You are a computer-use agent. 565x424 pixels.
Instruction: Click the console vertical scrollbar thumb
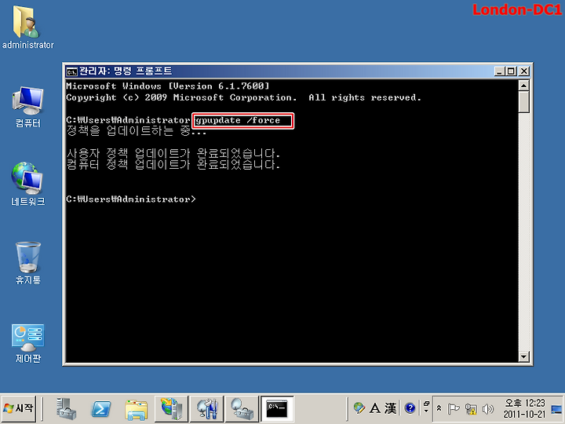[x=523, y=101]
